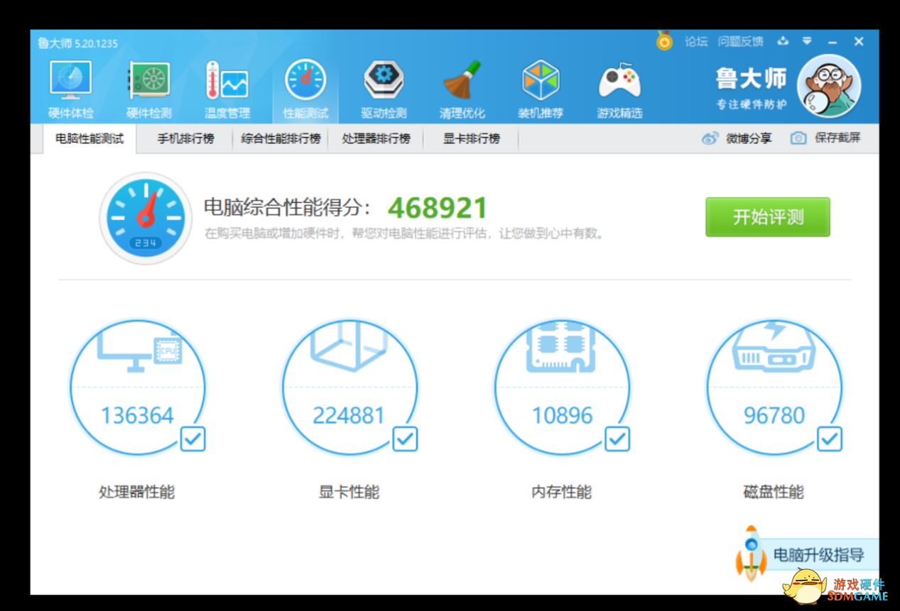Click the disk score 96780
The height and width of the screenshot is (611, 900).
tap(774, 416)
